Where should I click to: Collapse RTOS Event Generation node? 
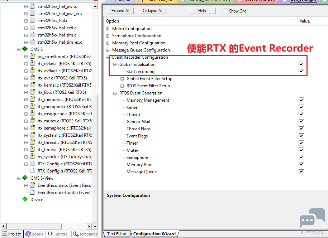pos(115,93)
